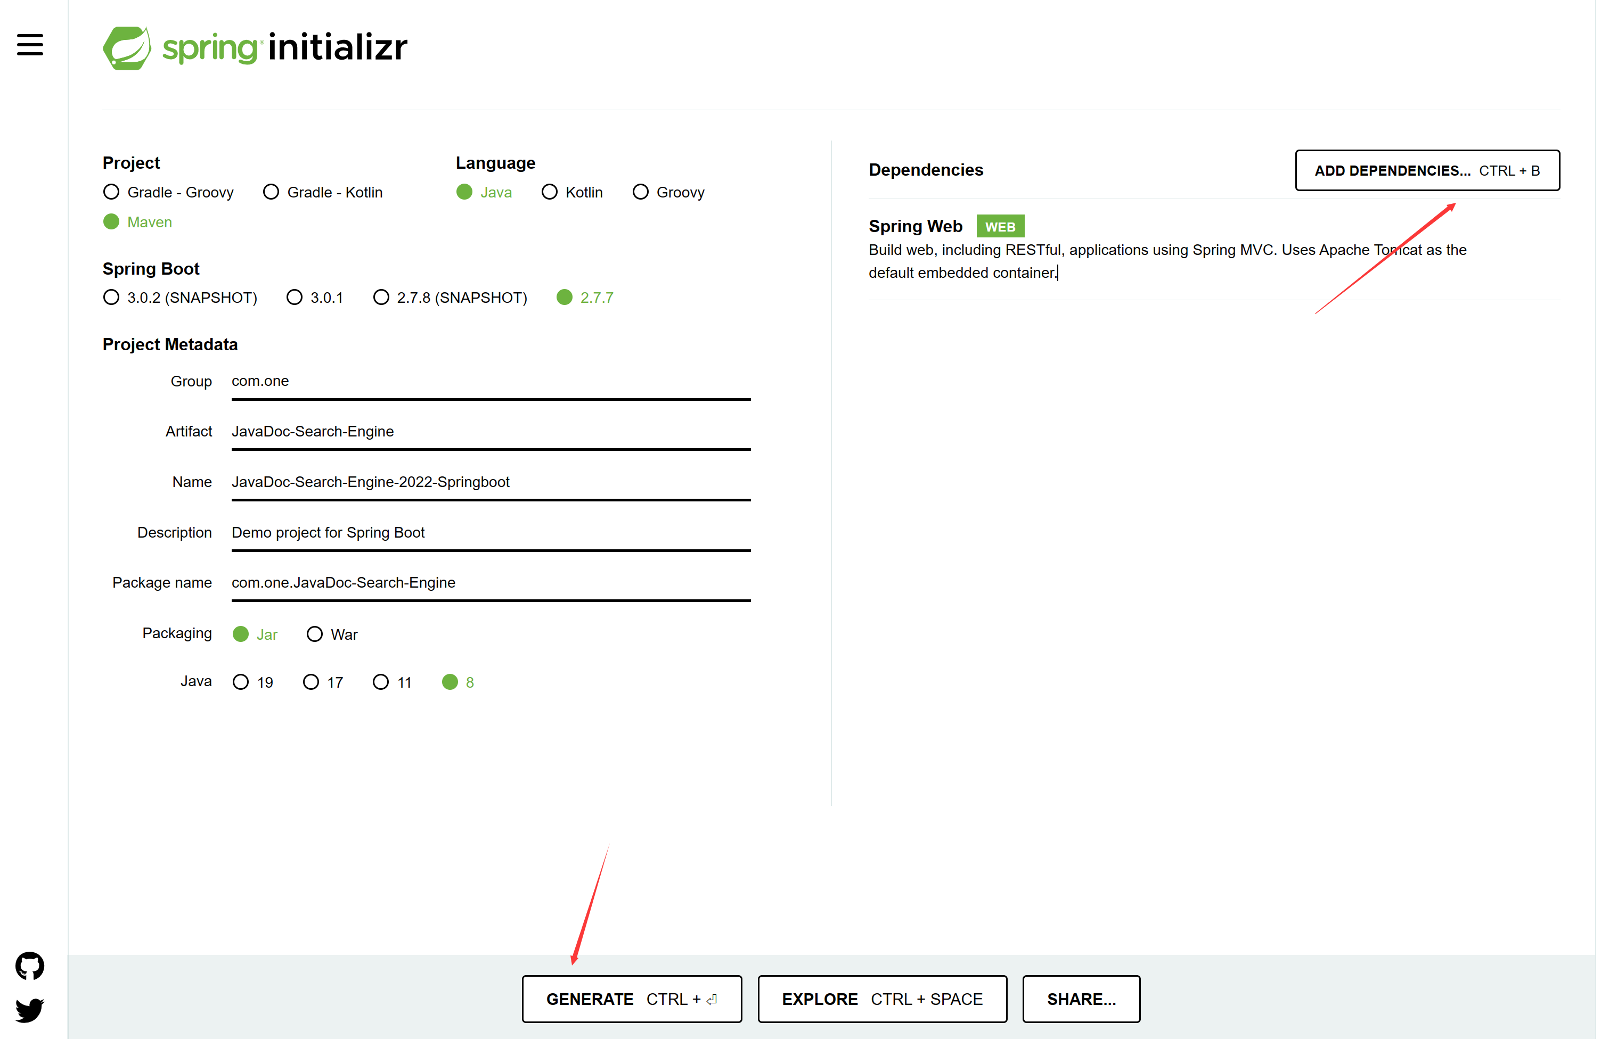This screenshot has height=1039, width=1601.
Task: Select Gradle - Groovy project type
Action: point(168,192)
